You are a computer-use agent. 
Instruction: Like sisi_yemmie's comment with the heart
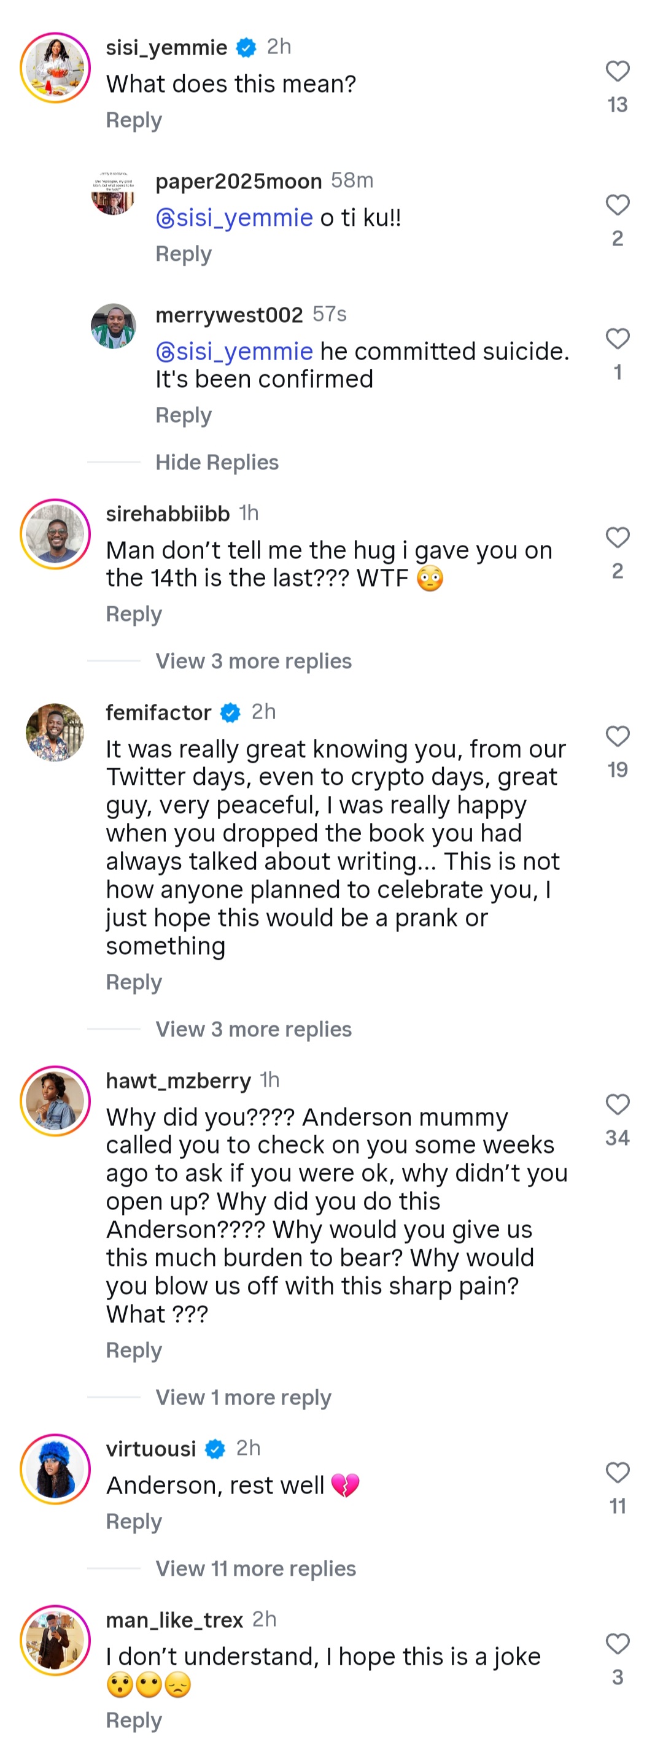pos(617,71)
